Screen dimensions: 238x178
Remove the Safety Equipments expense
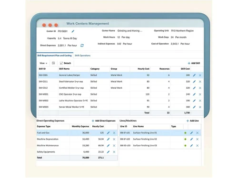[x=114, y=152]
